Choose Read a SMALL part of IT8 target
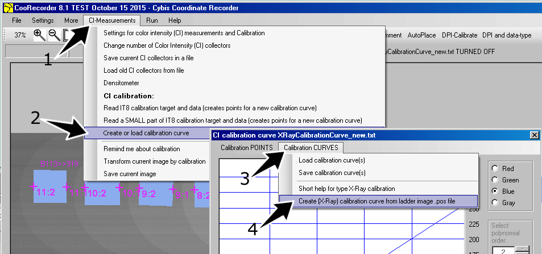The height and width of the screenshot is (254, 542). click(234, 120)
